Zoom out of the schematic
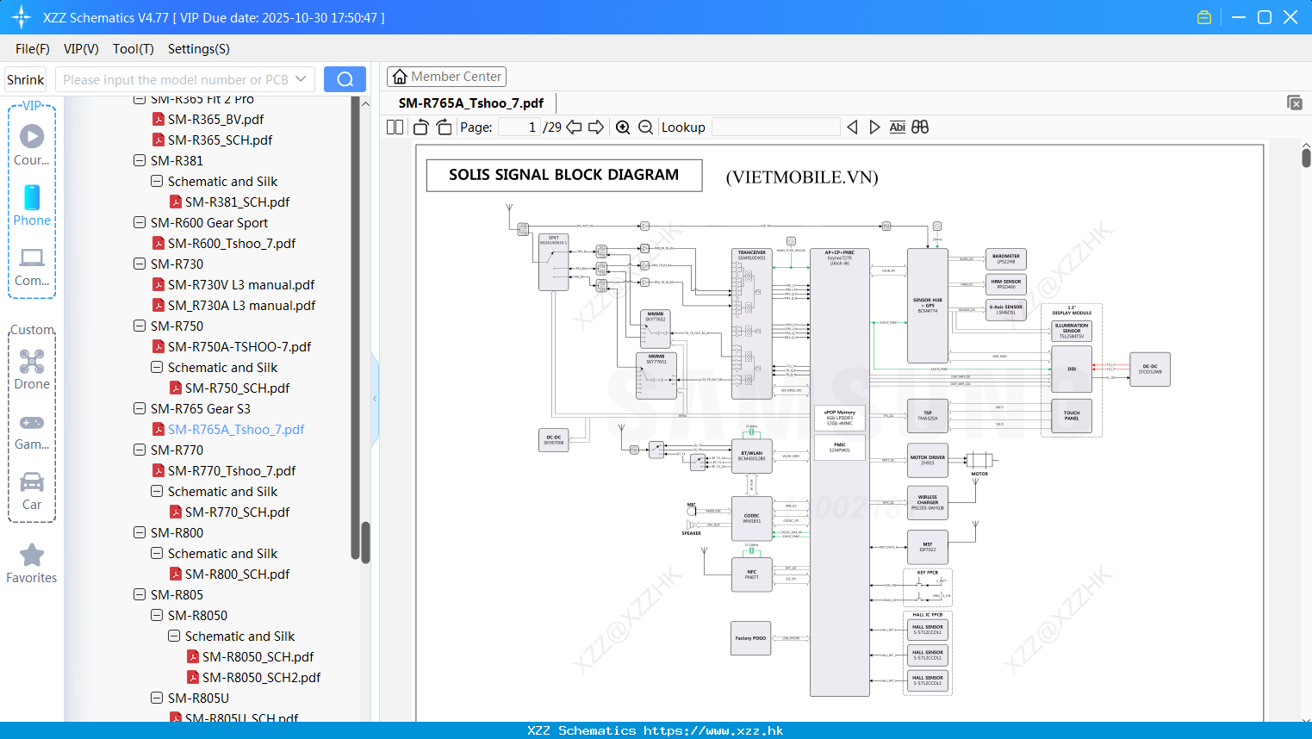Screen dimensions: 1312x739 (x=645, y=127)
